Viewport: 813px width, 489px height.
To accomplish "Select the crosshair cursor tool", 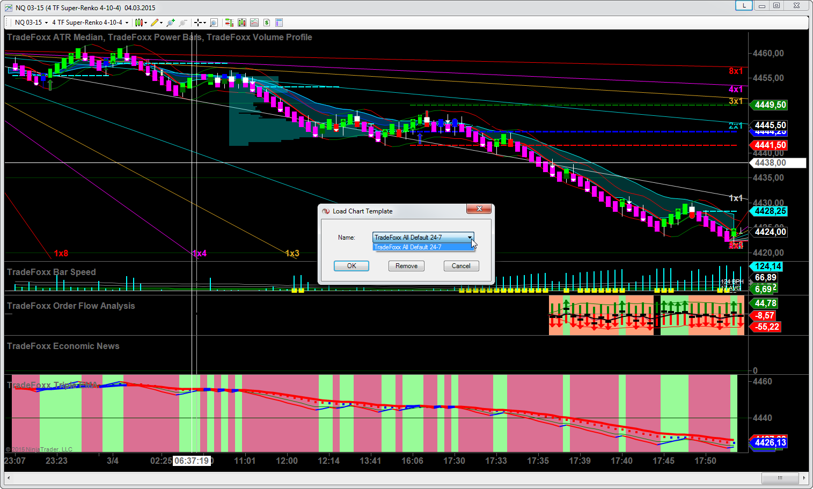I will pyautogui.click(x=198, y=23).
